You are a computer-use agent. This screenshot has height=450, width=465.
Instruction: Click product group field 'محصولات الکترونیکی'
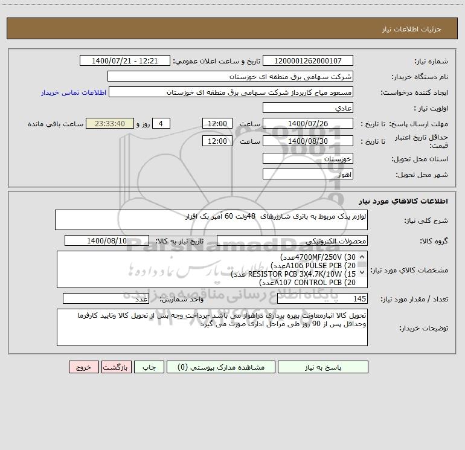(x=292, y=240)
